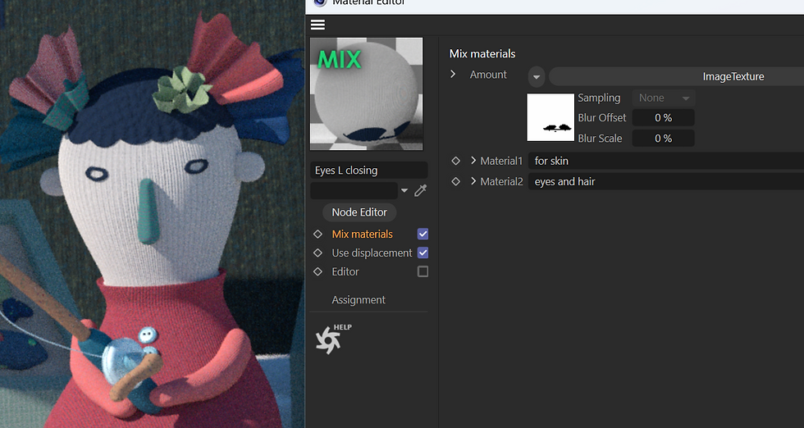Toggle keyframe diamond beside Material1
This screenshot has width=804, height=428.
(x=456, y=161)
